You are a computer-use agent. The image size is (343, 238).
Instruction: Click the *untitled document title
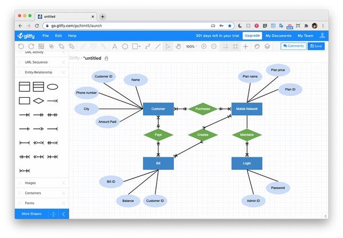click(x=92, y=58)
